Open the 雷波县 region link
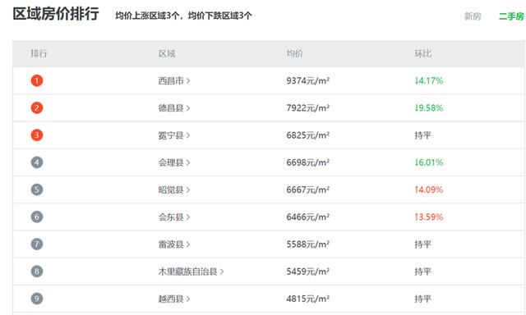 click(174, 244)
